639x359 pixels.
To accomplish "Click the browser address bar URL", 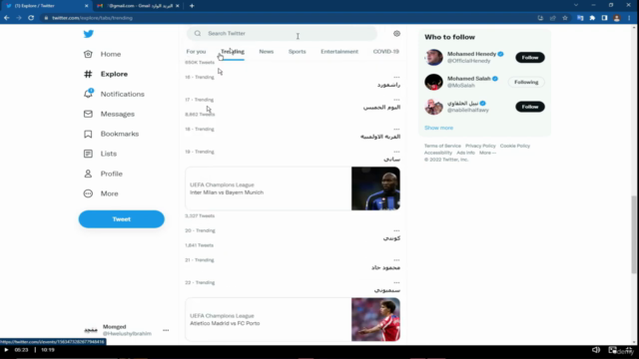I will (x=92, y=18).
